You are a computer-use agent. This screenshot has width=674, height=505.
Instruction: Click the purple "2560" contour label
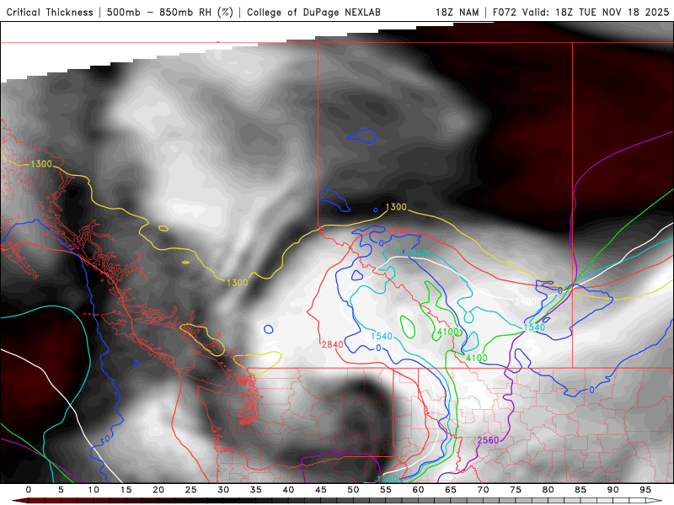point(489,440)
